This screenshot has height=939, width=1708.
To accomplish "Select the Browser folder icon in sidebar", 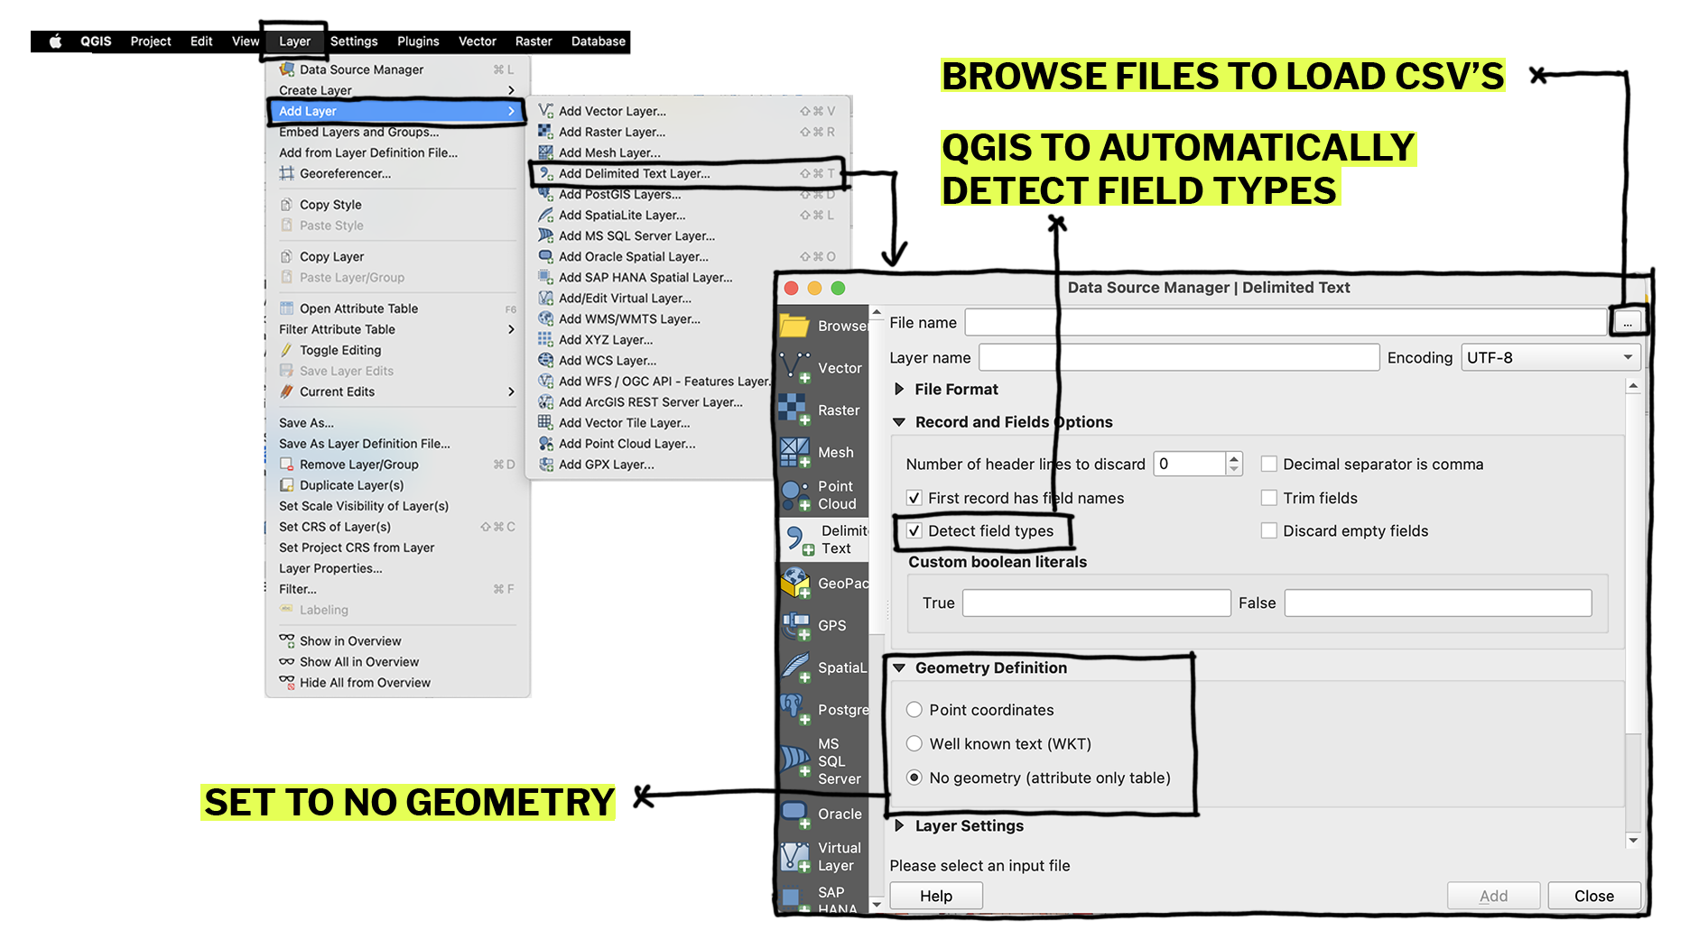I will point(795,326).
